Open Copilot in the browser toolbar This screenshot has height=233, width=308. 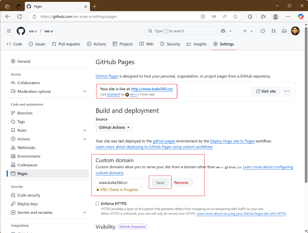click(301, 16)
